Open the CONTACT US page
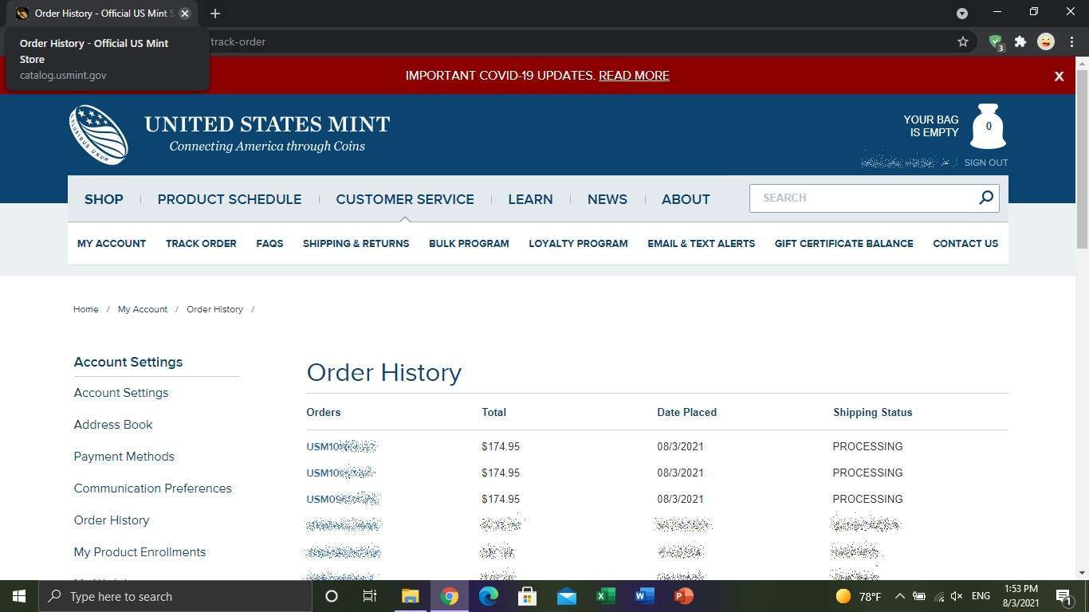This screenshot has height=612, width=1089. [965, 244]
